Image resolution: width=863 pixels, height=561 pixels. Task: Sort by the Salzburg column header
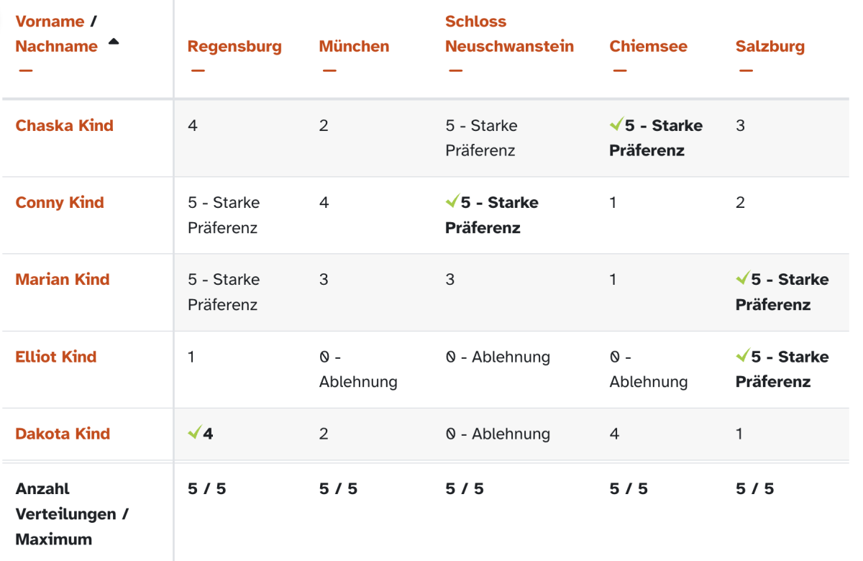[x=770, y=47]
